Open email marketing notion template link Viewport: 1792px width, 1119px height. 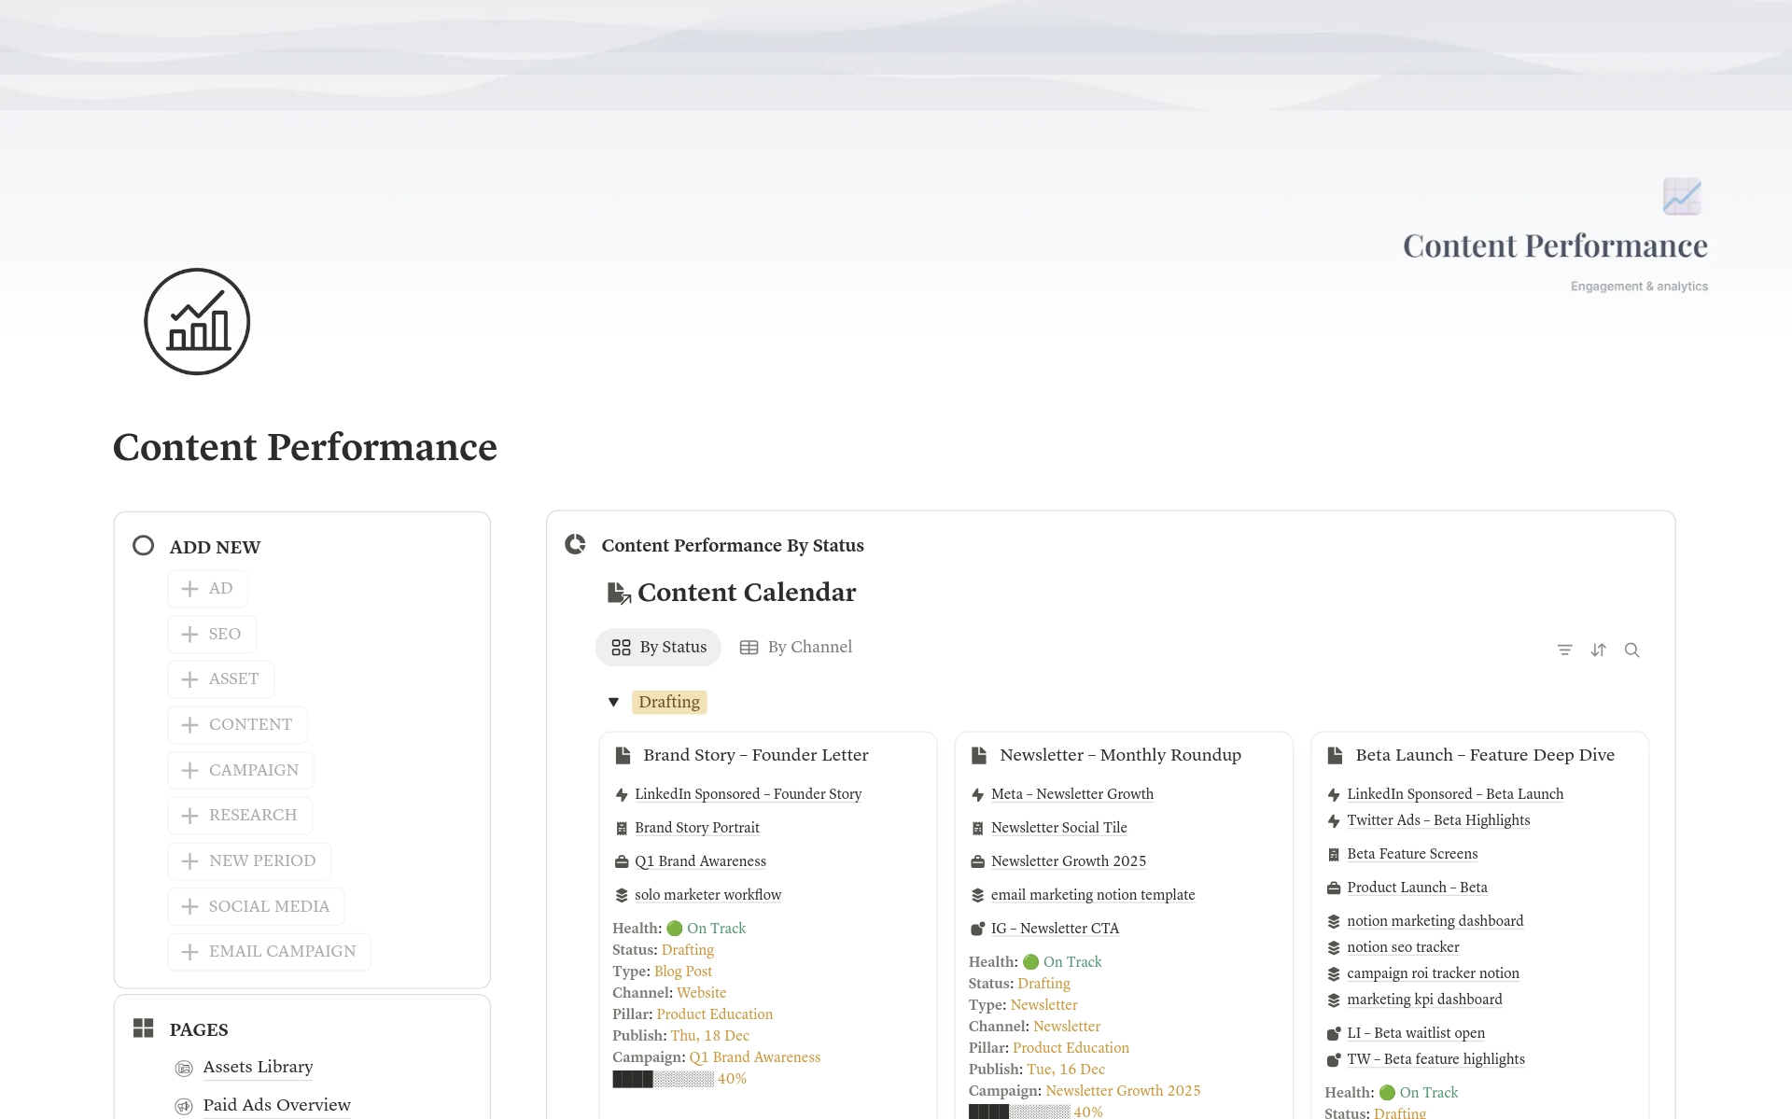1093,896
